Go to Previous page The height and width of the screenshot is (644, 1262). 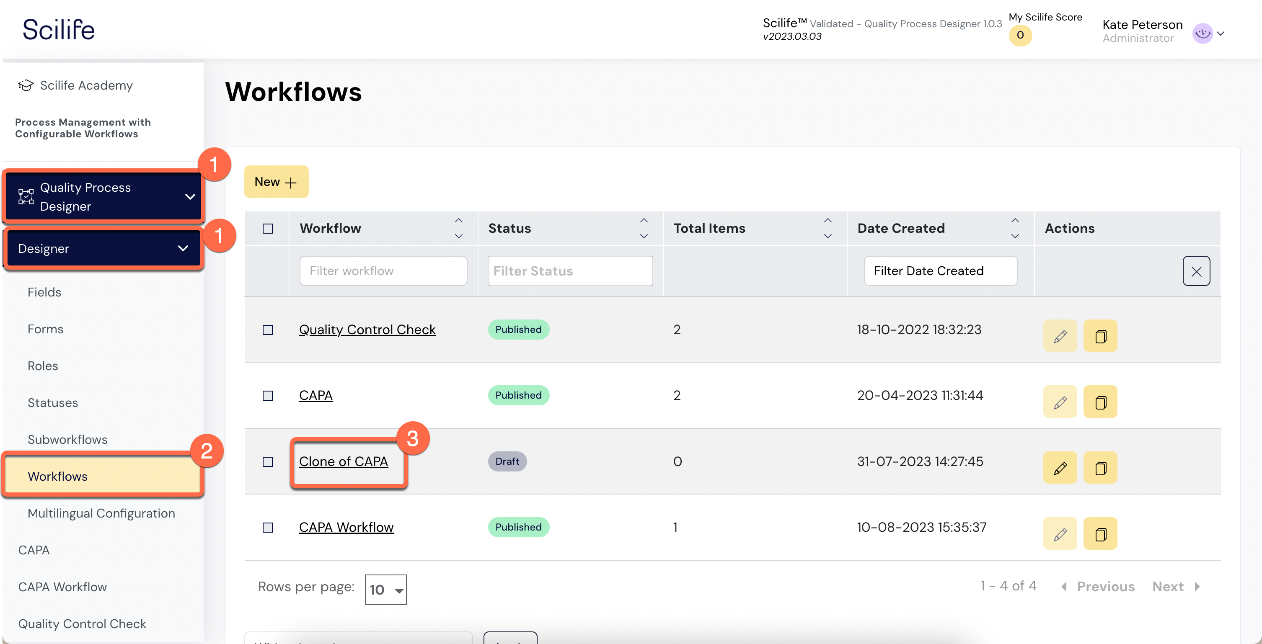pyautogui.click(x=1098, y=587)
